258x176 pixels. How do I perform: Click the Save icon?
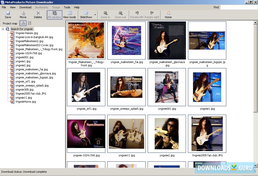pos(8,15)
